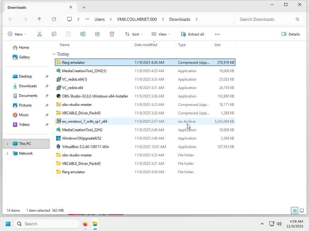Click the Rename icon in toolbar
Screen dimensions: 309x231
pos(83,34)
